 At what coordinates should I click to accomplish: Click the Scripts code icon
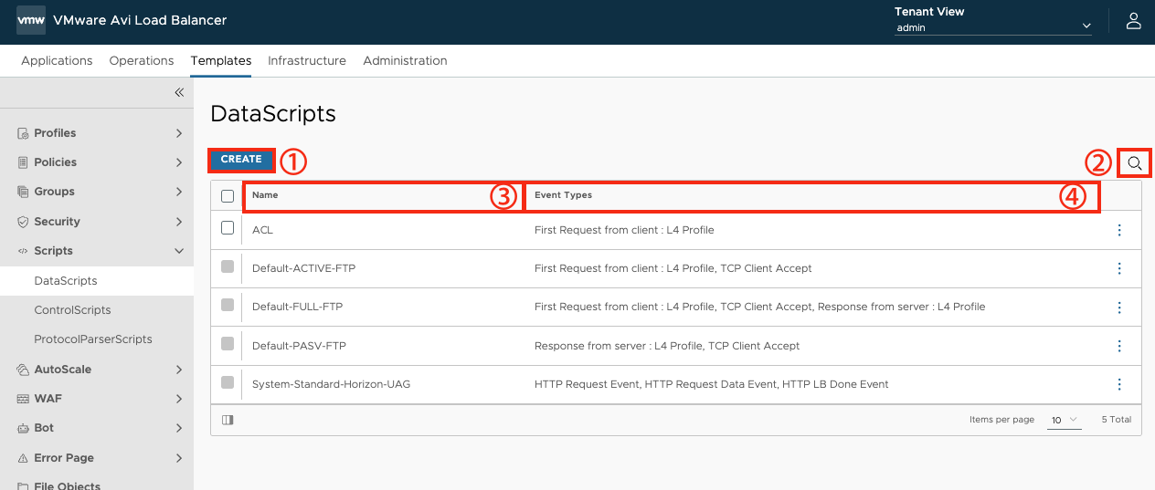24,251
